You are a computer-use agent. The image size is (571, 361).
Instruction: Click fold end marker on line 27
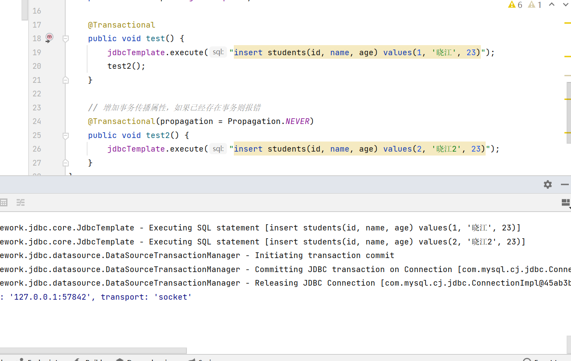66,163
